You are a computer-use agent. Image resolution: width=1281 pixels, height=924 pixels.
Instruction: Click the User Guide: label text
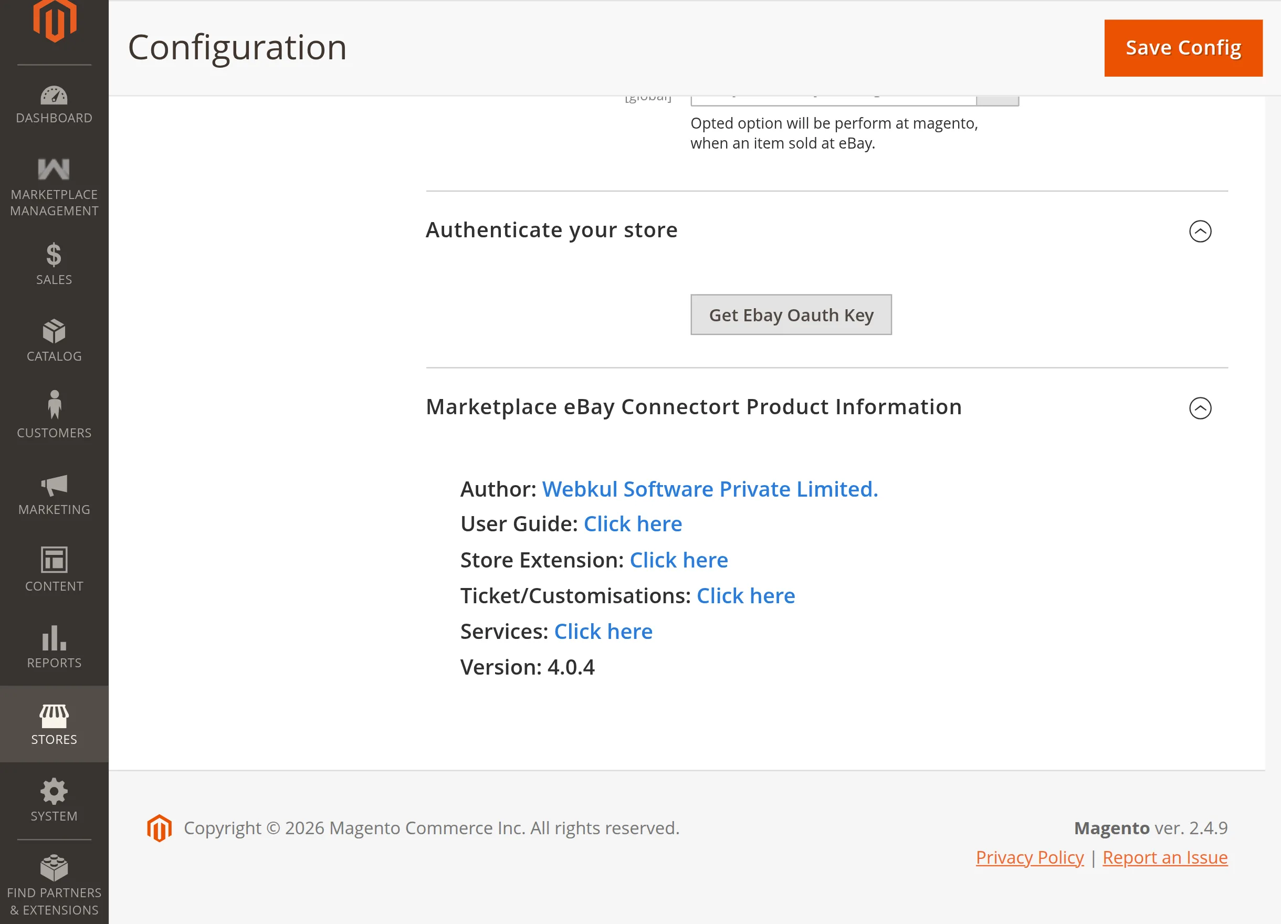(519, 524)
